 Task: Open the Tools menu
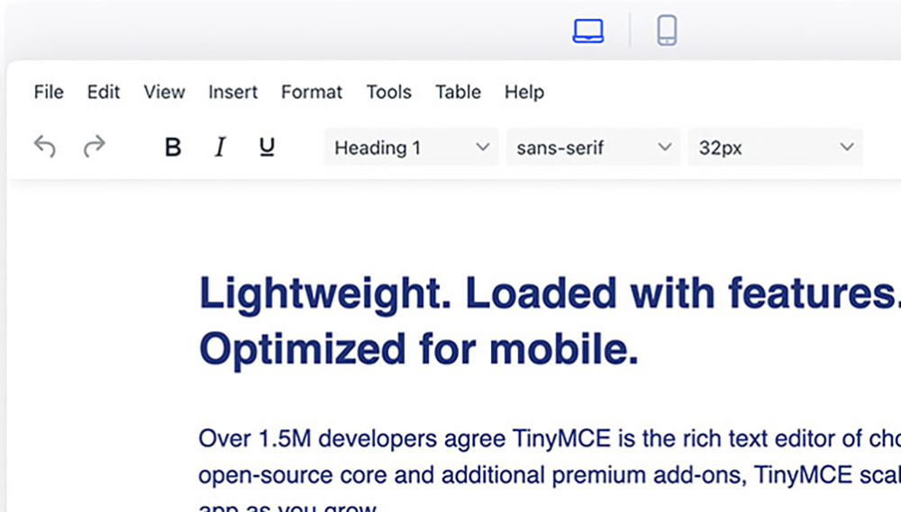[389, 92]
